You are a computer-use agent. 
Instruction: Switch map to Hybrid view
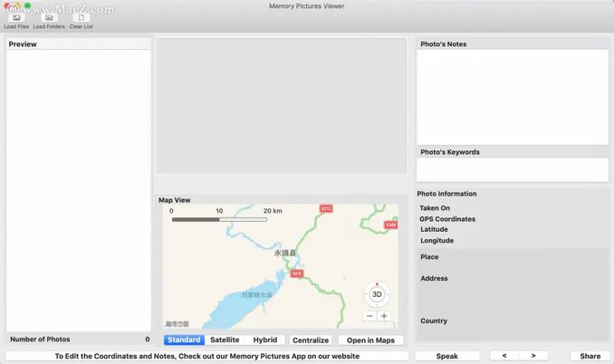coord(265,340)
